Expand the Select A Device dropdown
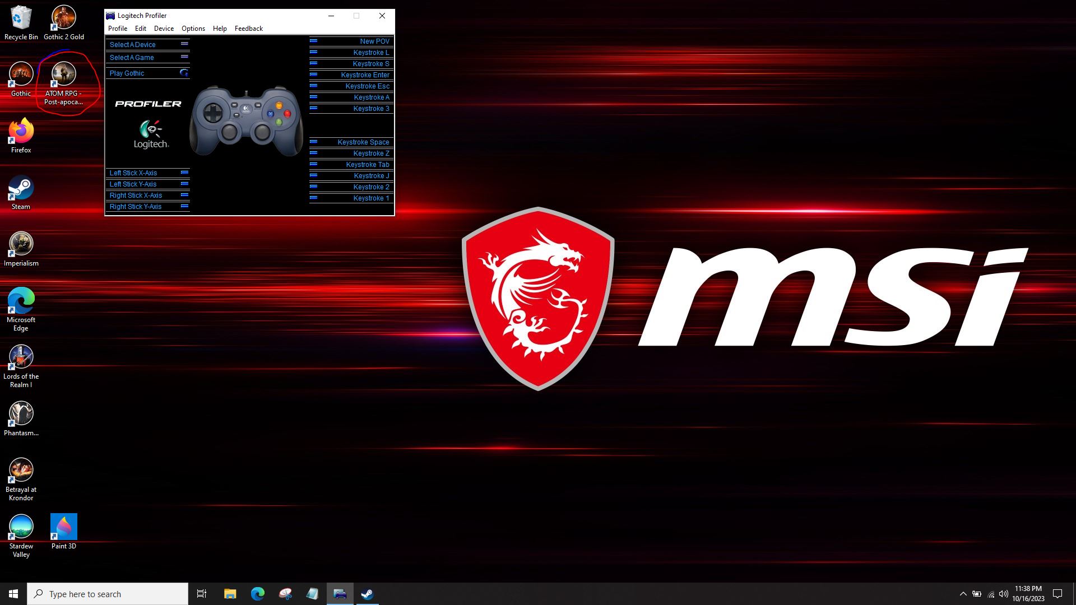The image size is (1076, 605). (148, 44)
